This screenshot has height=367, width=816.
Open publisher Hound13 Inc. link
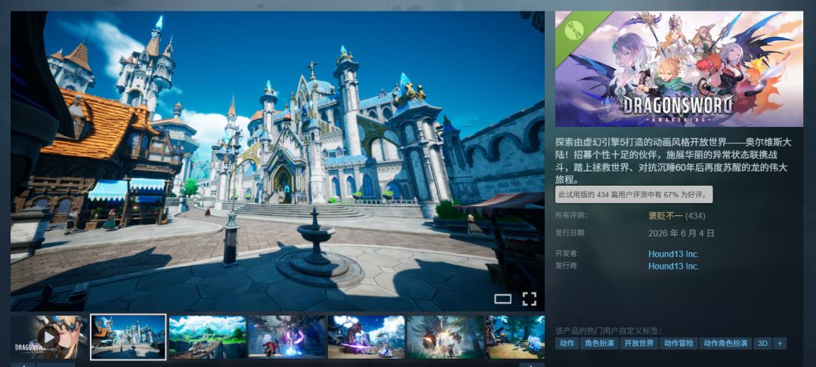pos(673,266)
